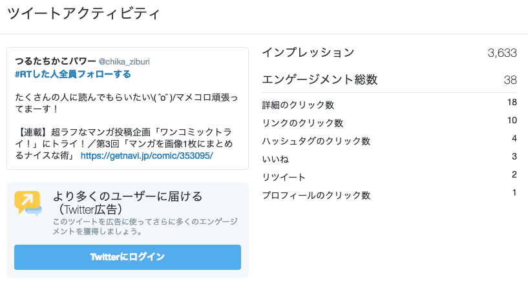Select the ハッシュタグのクリック数 row

pyautogui.click(x=389, y=141)
